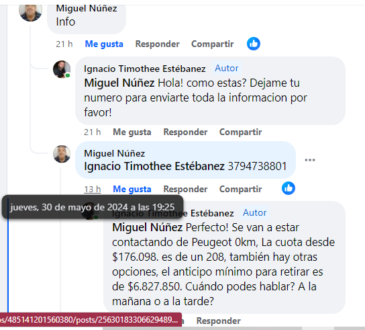
Task: Open the 13 h timestamp link
Action: [x=93, y=189]
